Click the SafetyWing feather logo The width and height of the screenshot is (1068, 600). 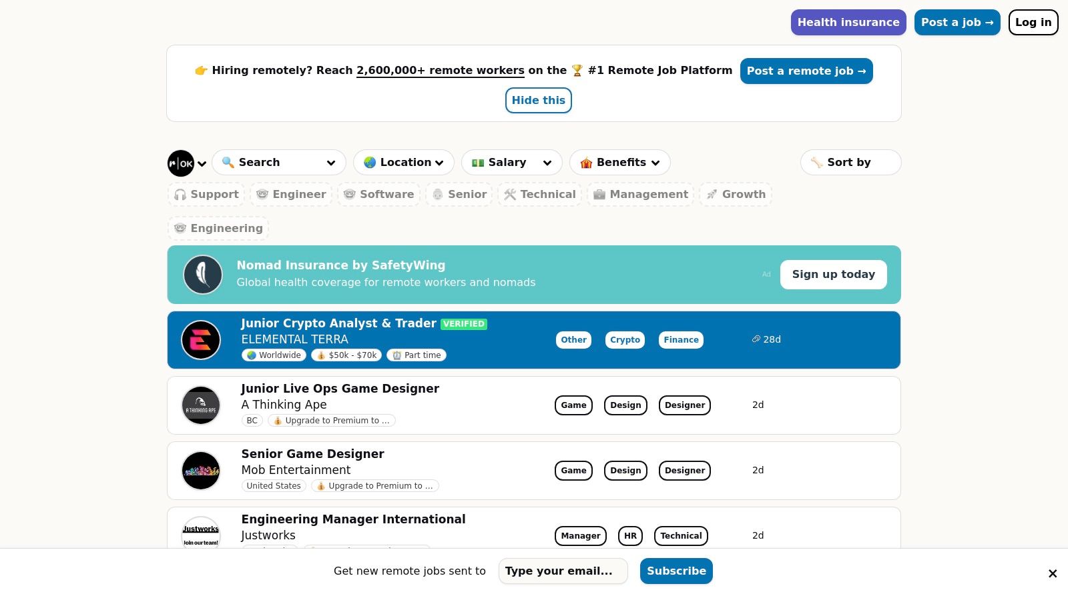[x=203, y=275]
